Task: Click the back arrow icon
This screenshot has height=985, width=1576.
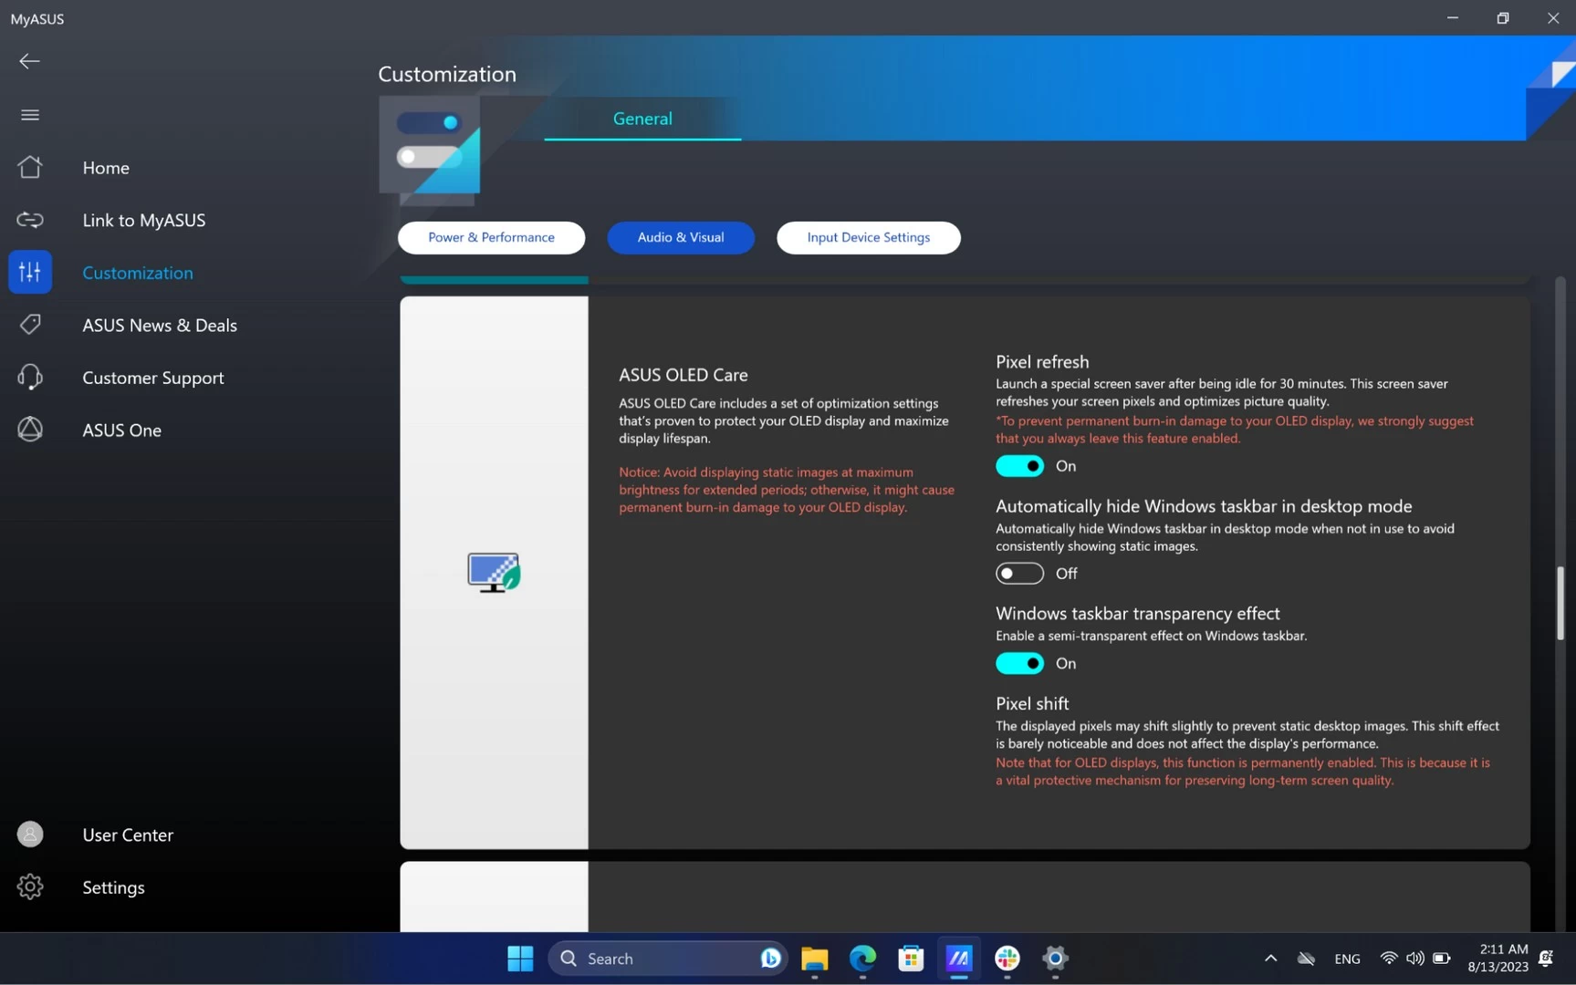Action: [x=29, y=61]
